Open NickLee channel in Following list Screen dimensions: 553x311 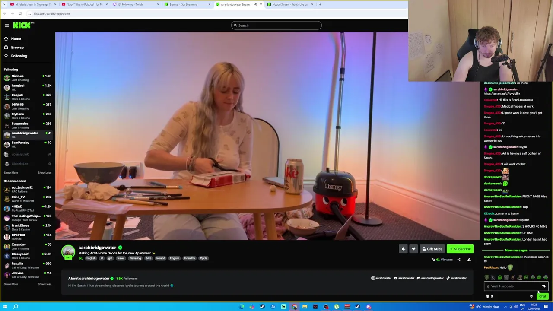click(x=27, y=78)
